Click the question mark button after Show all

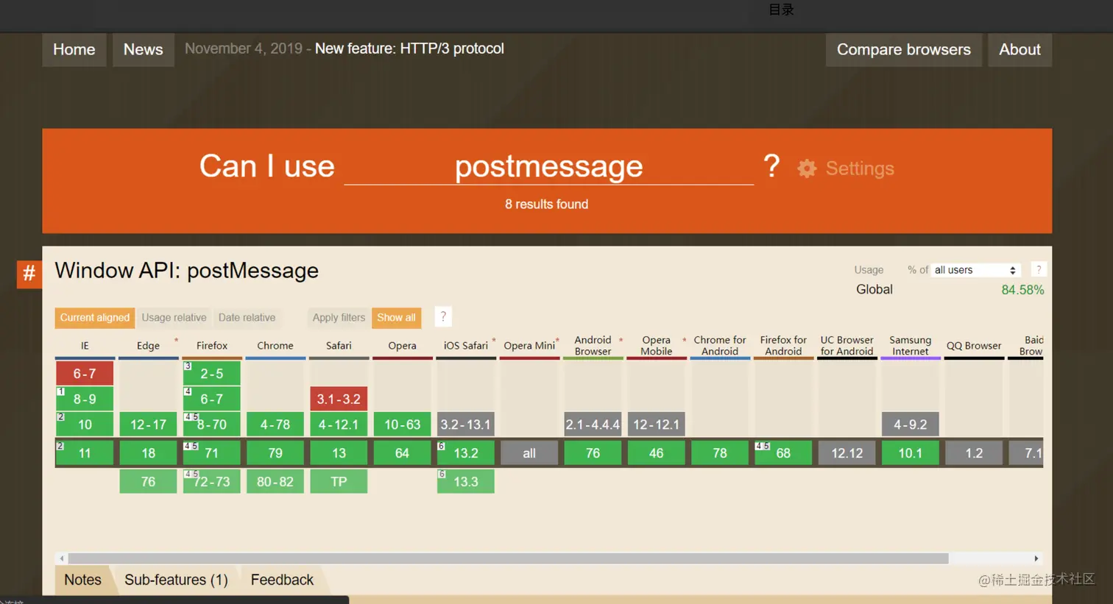[443, 317]
